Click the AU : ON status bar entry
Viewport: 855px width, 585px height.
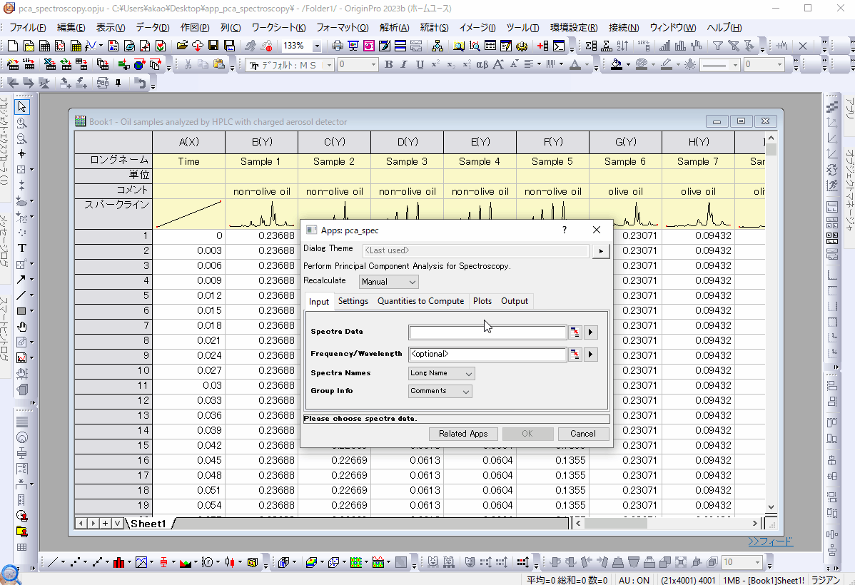click(x=634, y=580)
